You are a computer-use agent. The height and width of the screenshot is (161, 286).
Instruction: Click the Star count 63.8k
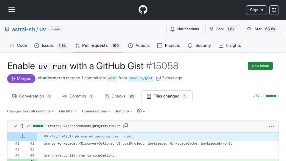270,29
